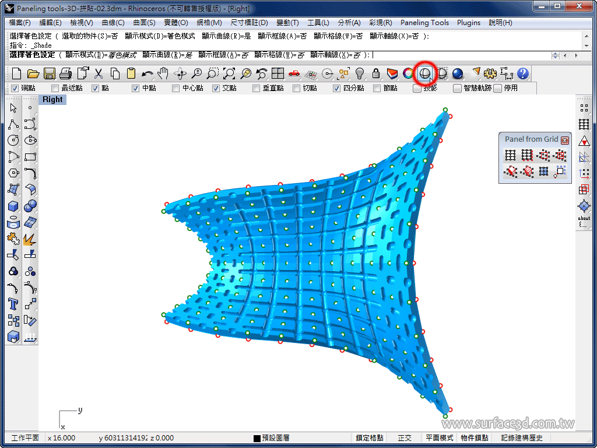597x448 pixels.
Task: Click the Print icon
Action: coord(66,73)
